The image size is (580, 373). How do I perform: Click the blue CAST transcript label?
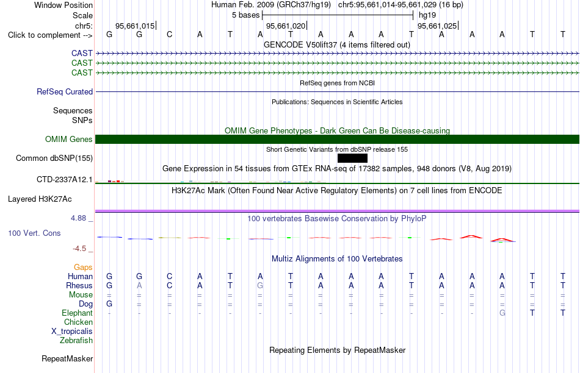[82, 54]
